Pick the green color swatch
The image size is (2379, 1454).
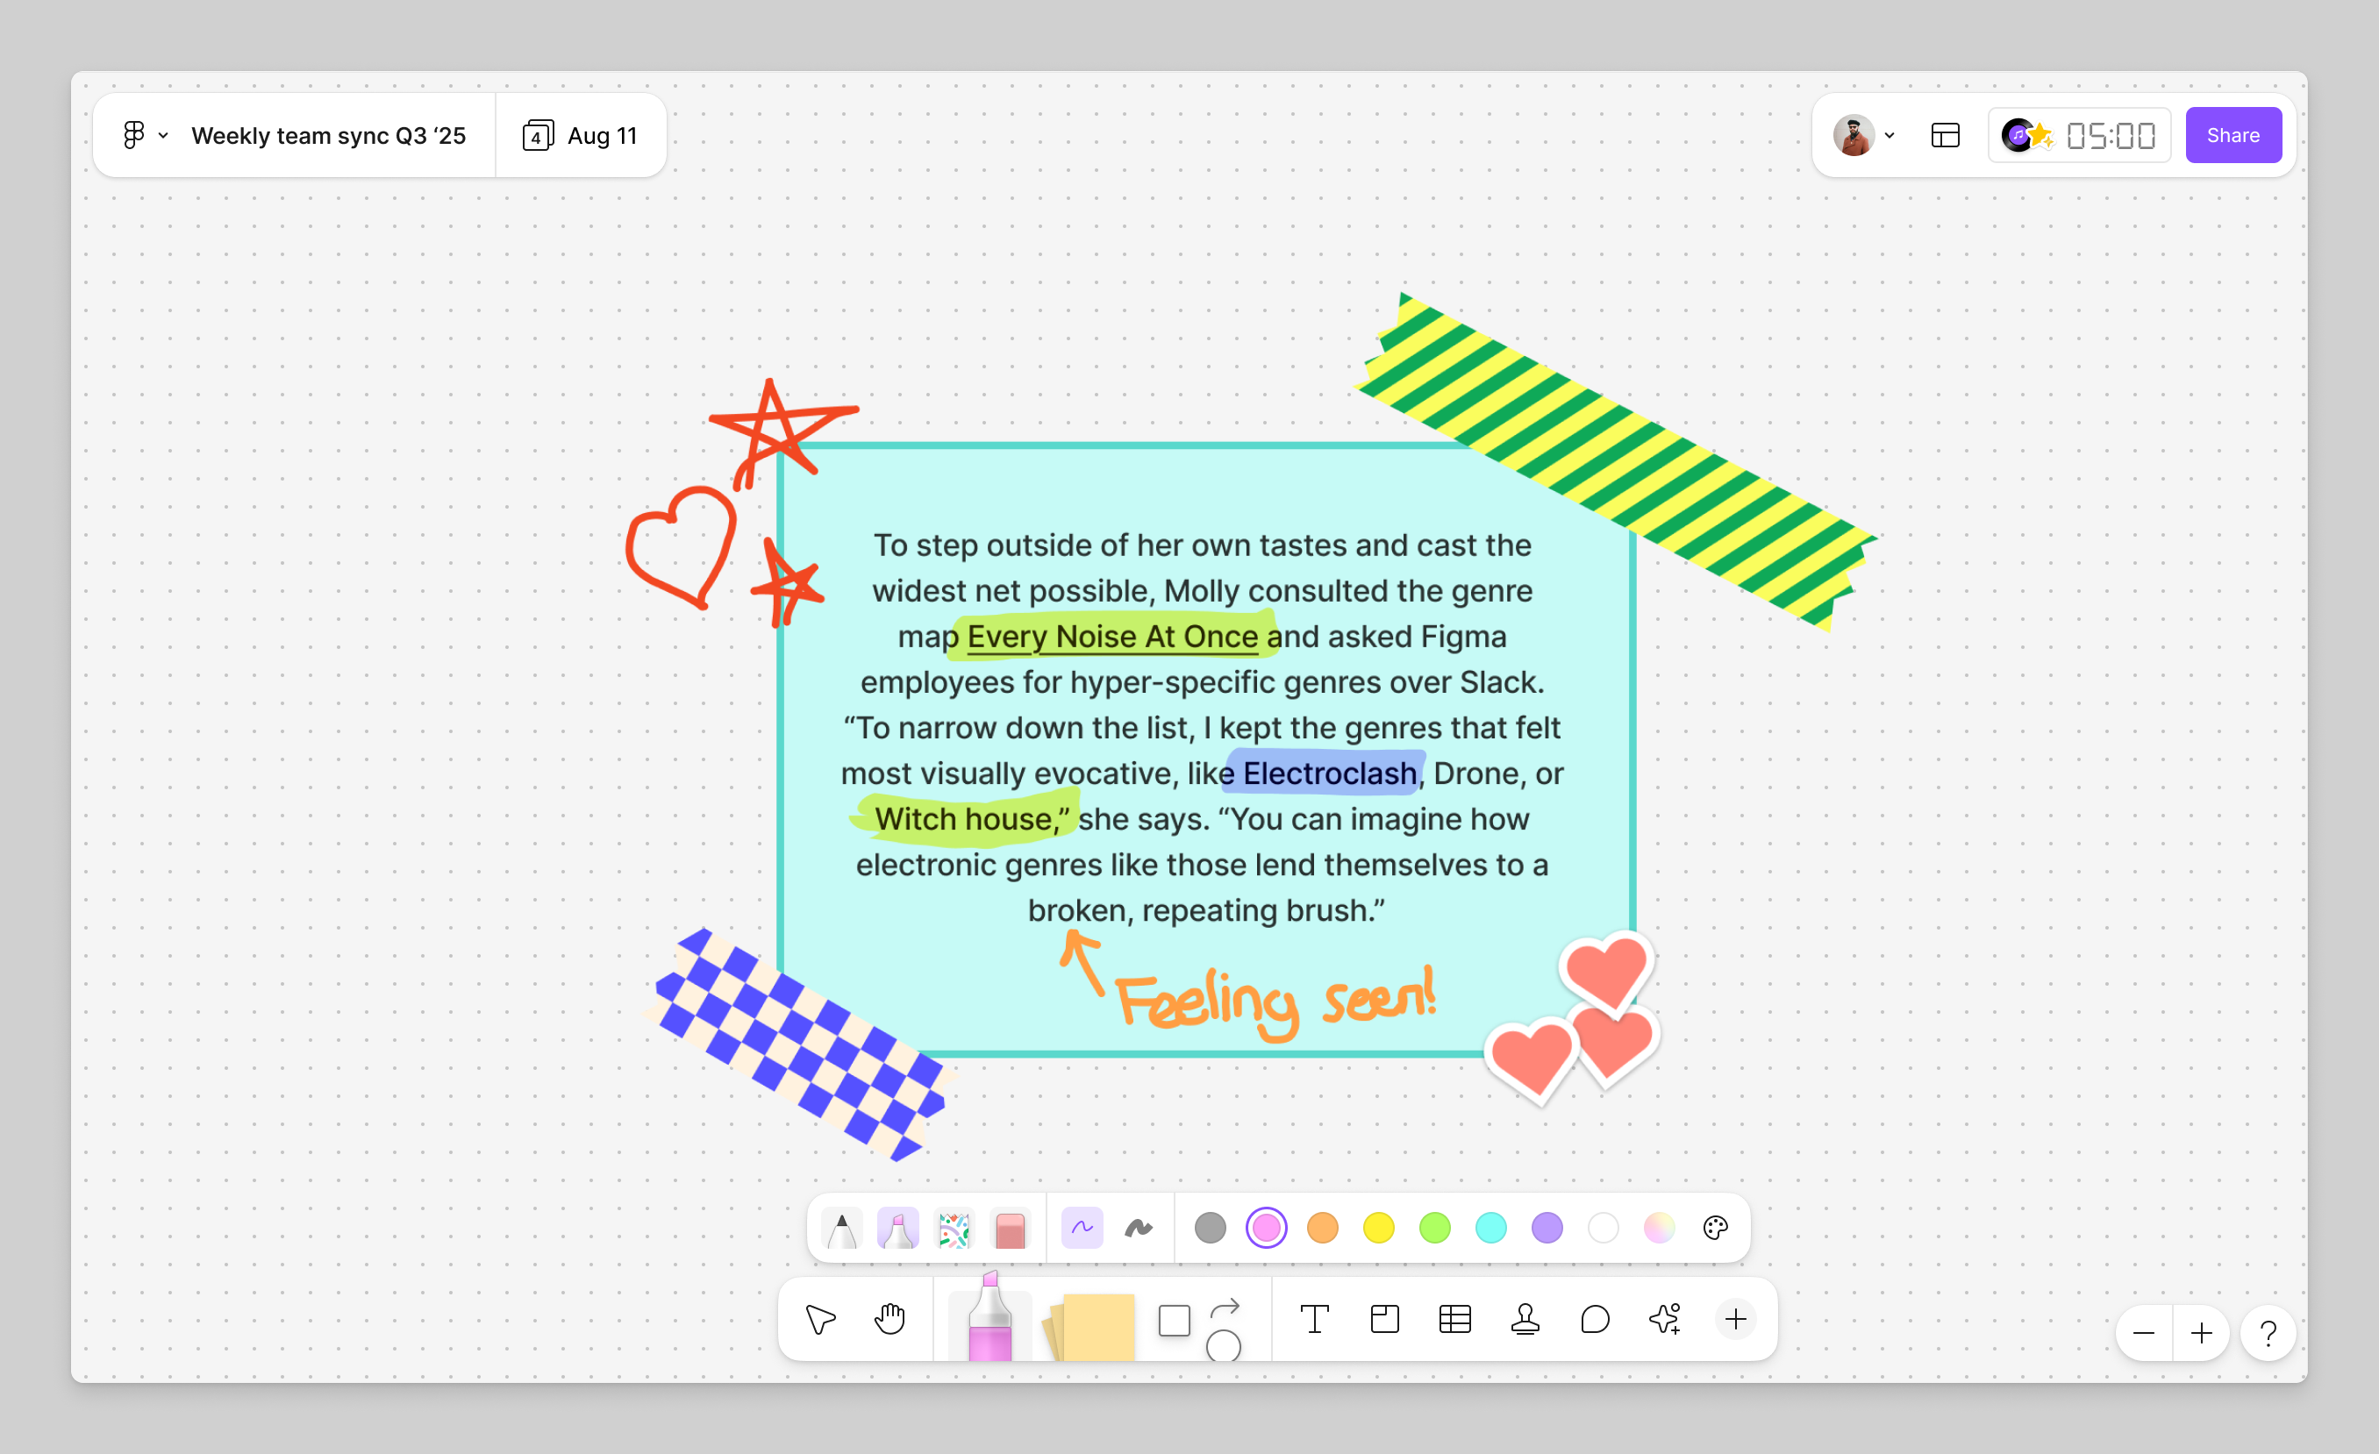(1435, 1227)
